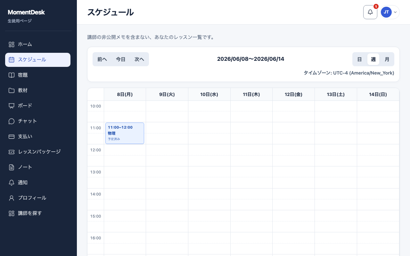Click the タイムゾーン: UTC-4 label
The image size is (410, 256).
pos(349,73)
